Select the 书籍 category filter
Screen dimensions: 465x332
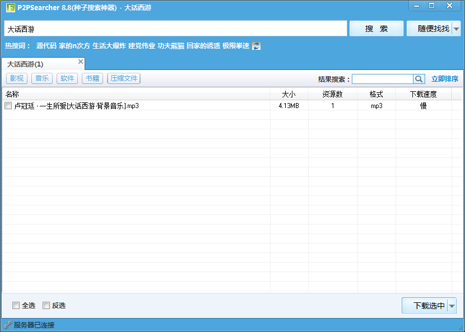[92, 78]
